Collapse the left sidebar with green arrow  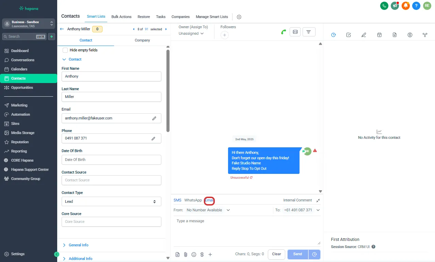click(57, 254)
